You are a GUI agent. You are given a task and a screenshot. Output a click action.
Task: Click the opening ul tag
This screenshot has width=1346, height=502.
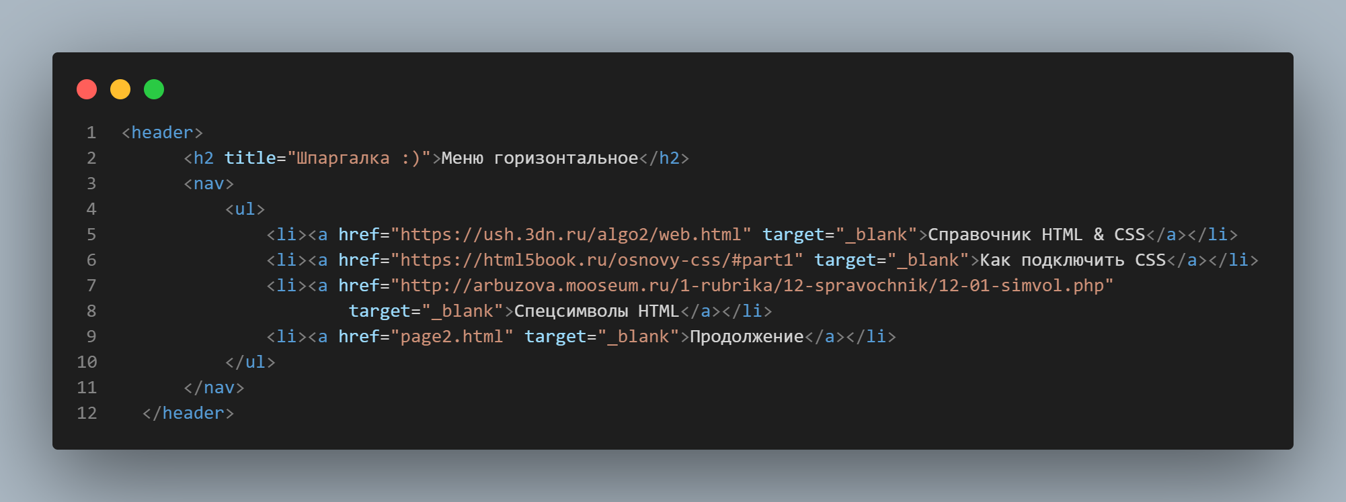pos(245,209)
